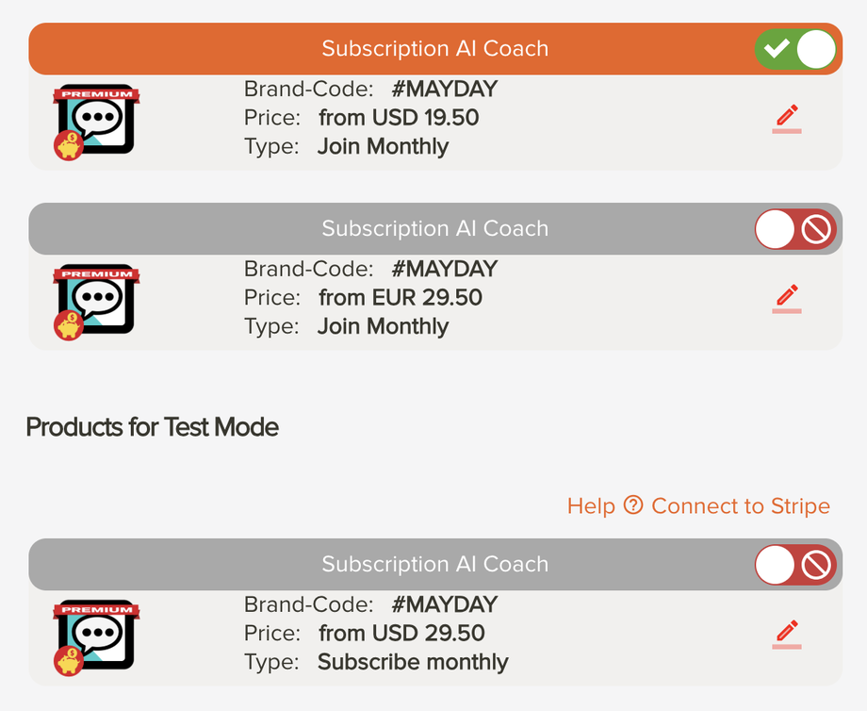The image size is (867, 711).
Task: Click the Products for Test Mode heading
Action: point(153,427)
